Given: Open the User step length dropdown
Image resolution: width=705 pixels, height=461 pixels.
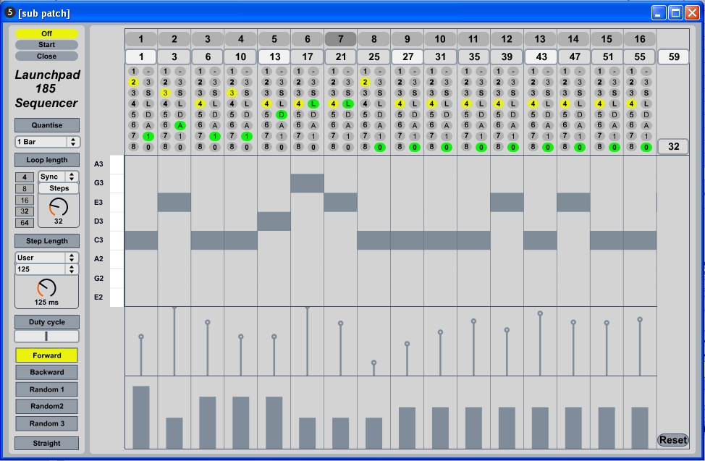Looking at the screenshot, I should (47, 258).
